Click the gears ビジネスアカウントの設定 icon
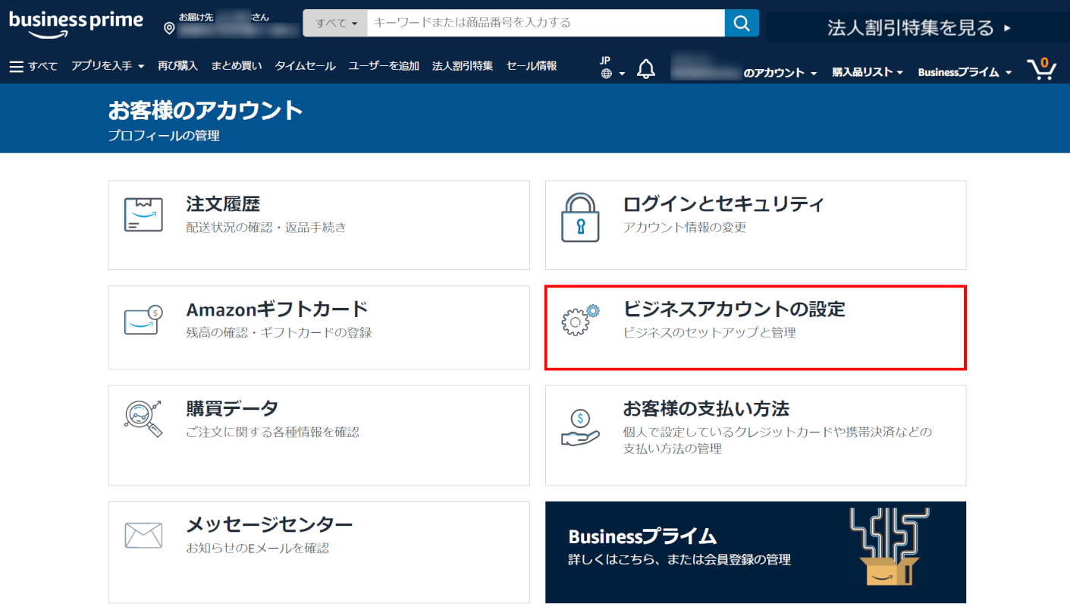The width and height of the screenshot is (1070, 607). [580, 319]
